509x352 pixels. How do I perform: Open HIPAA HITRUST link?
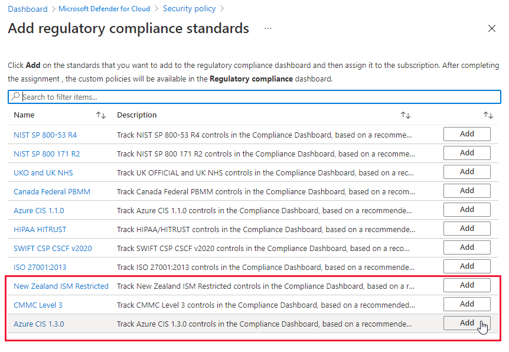[40, 230]
